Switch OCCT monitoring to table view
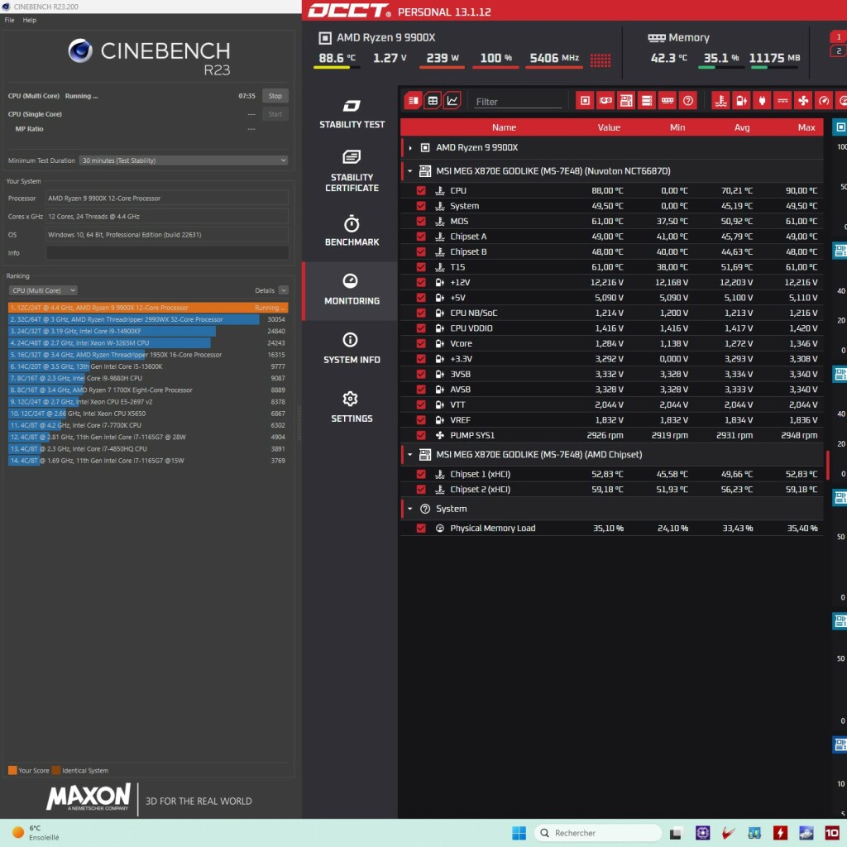This screenshot has width=847, height=847. pyautogui.click(x=433, y=100)
